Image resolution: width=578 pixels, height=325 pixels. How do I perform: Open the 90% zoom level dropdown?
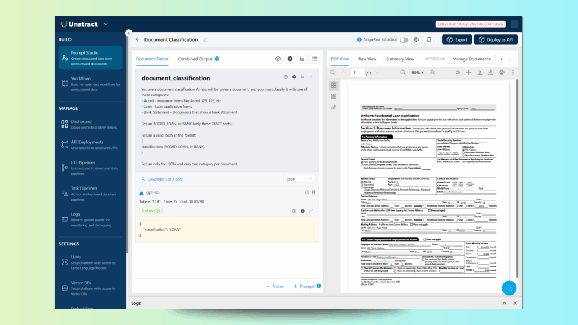pos(416,72)
